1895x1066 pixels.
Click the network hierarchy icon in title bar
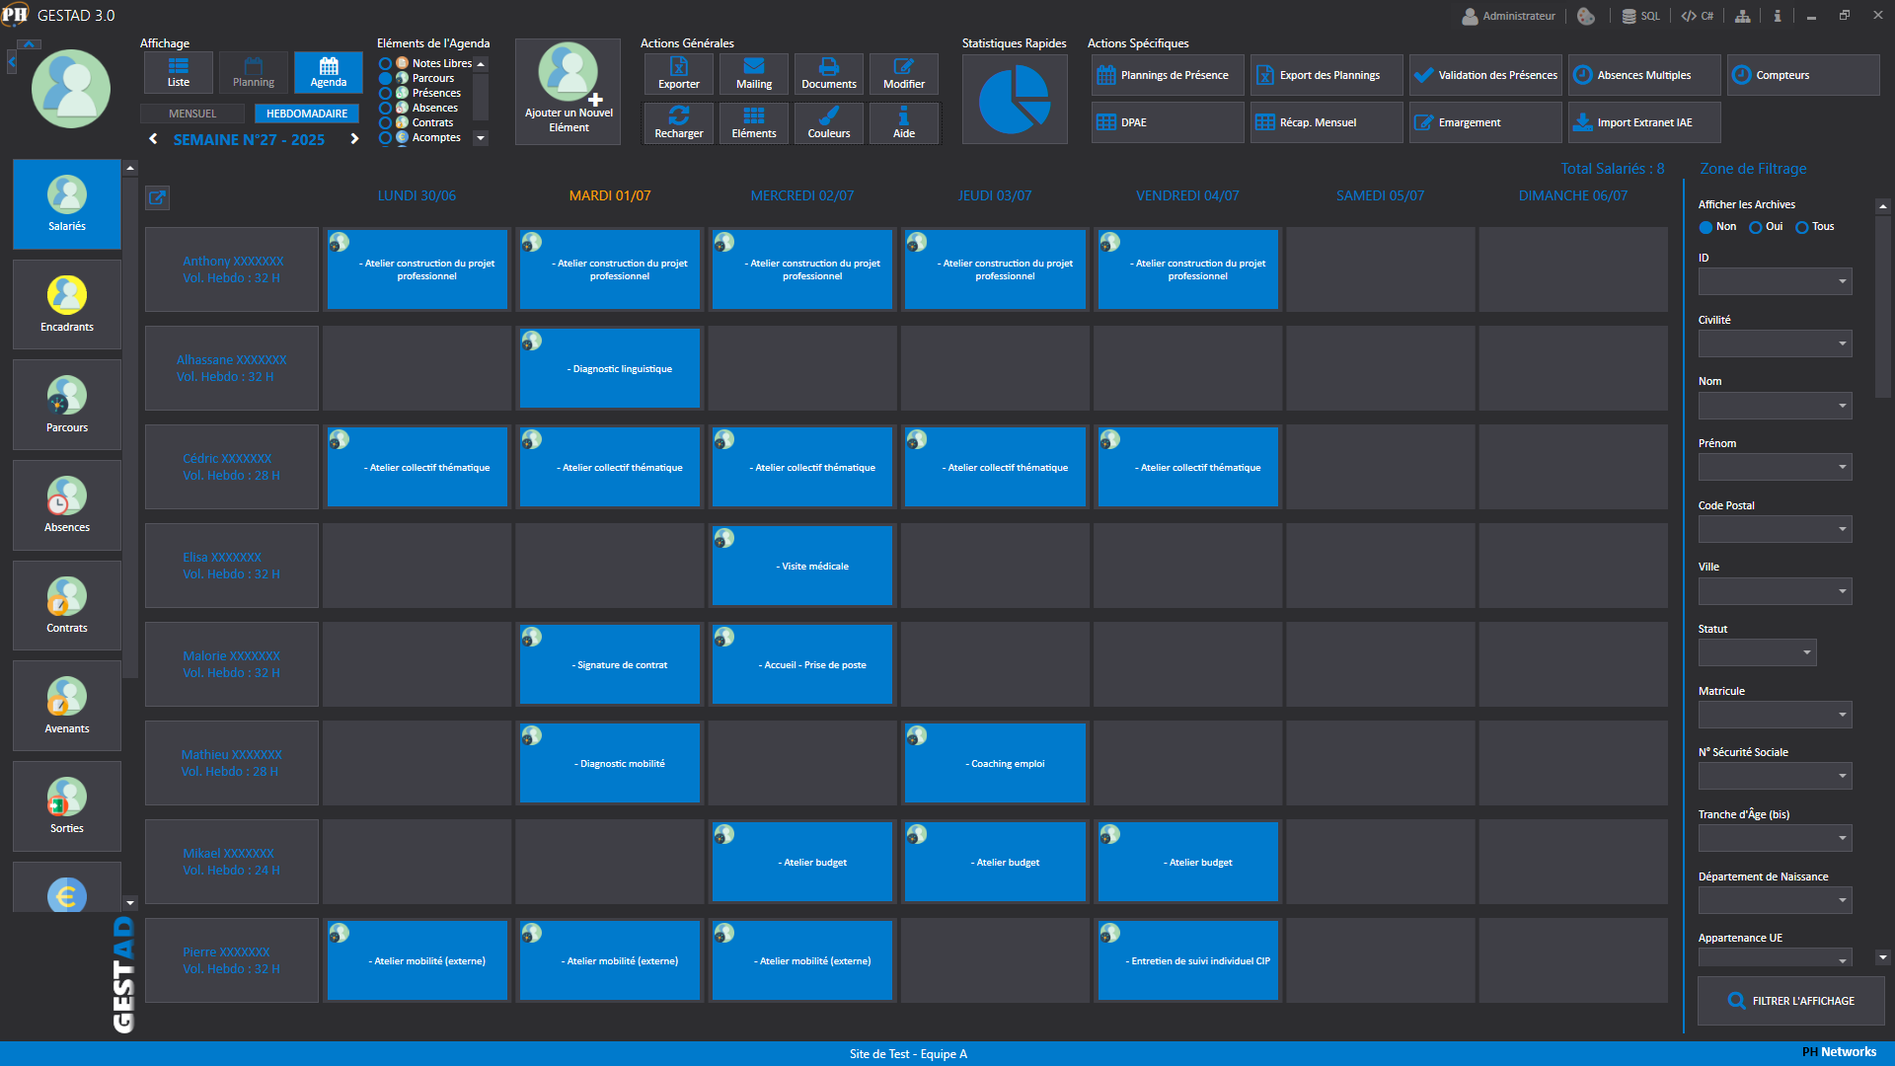1743,16
